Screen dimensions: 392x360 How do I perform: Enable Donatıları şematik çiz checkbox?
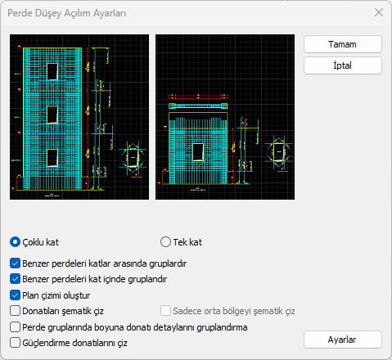tap(15, 311)
